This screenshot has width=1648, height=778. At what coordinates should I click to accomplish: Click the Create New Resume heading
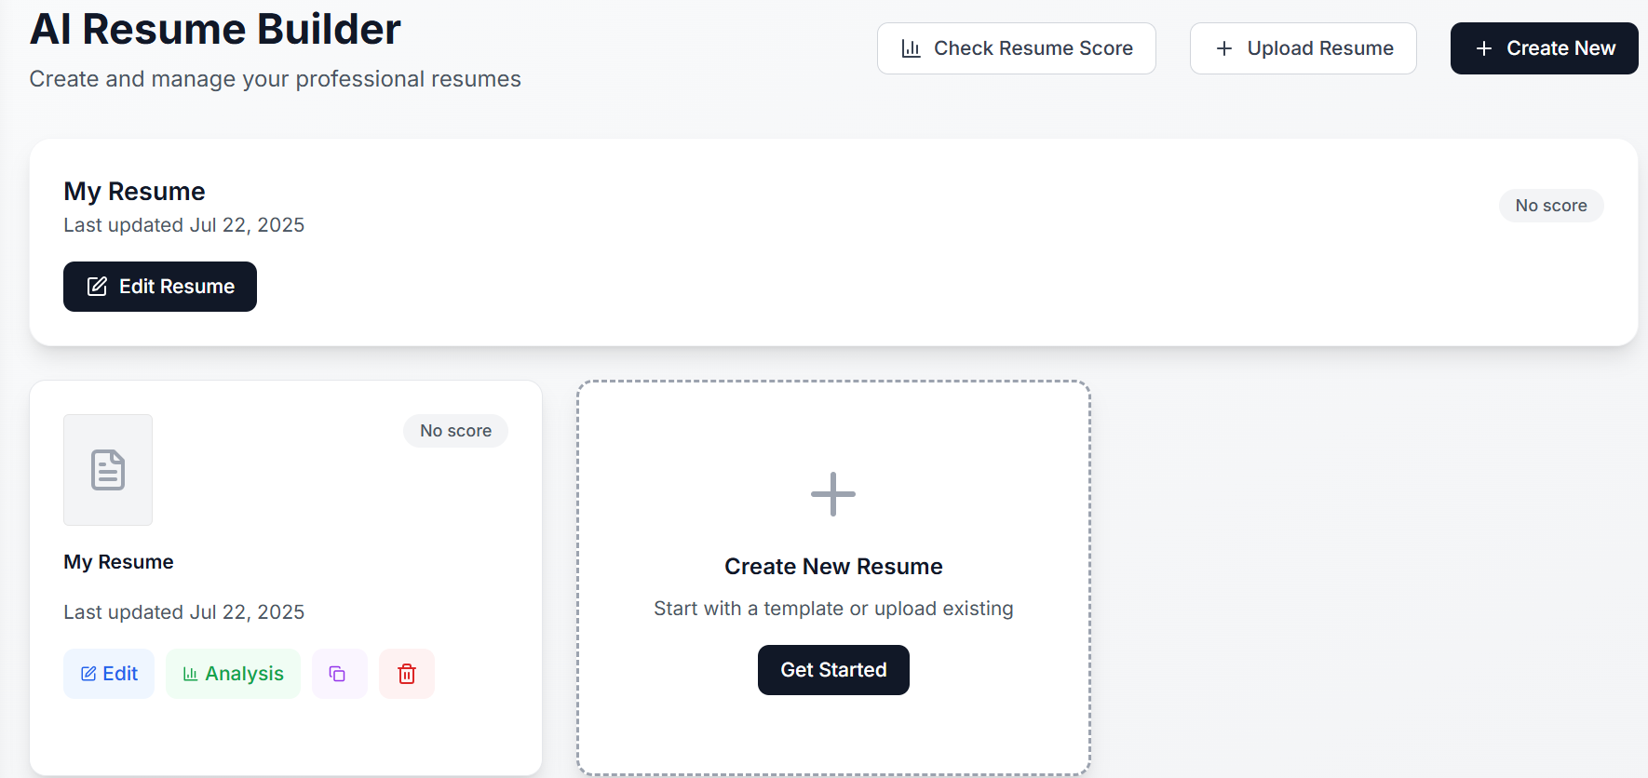click(833, 567)
